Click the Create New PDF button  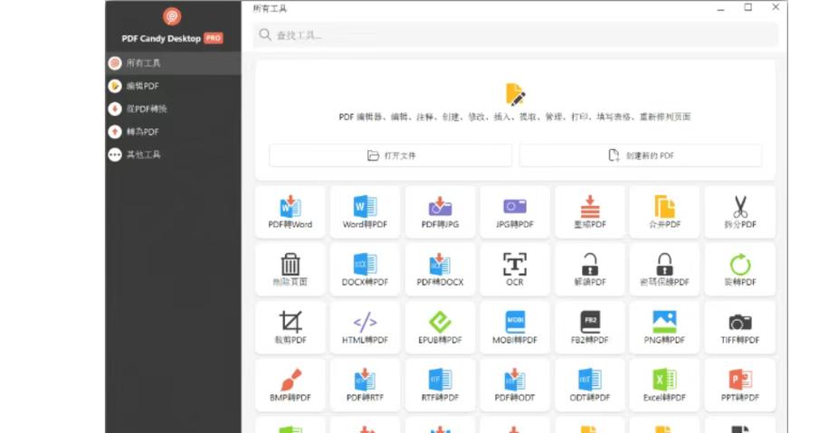641,155
